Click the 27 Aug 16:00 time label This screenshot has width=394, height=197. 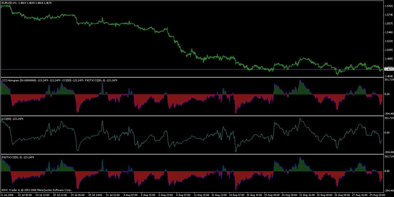pyautogui.click(x=359, y=195)
